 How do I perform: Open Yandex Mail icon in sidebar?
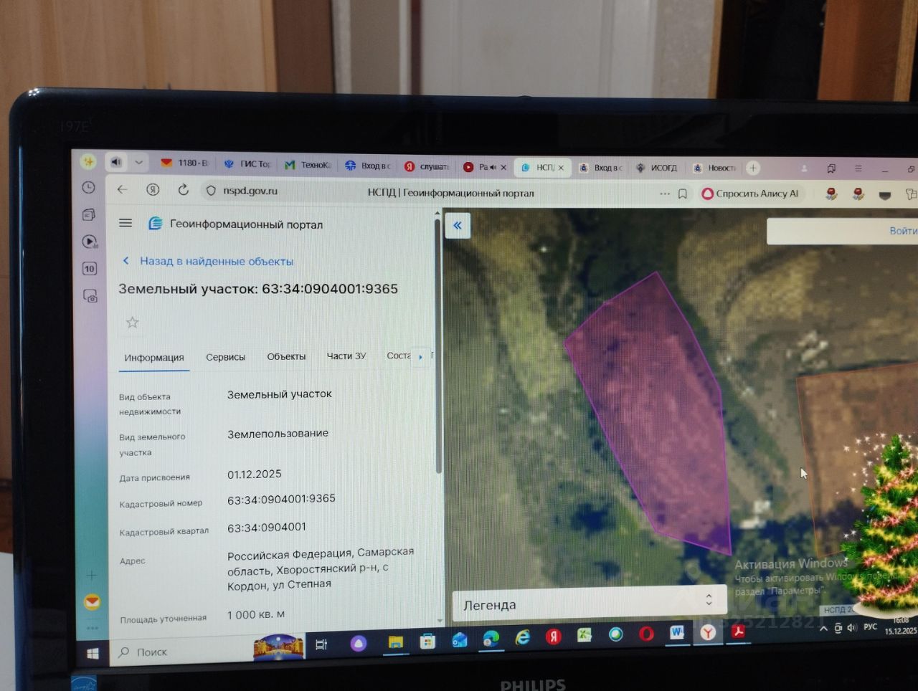point(92,602)
